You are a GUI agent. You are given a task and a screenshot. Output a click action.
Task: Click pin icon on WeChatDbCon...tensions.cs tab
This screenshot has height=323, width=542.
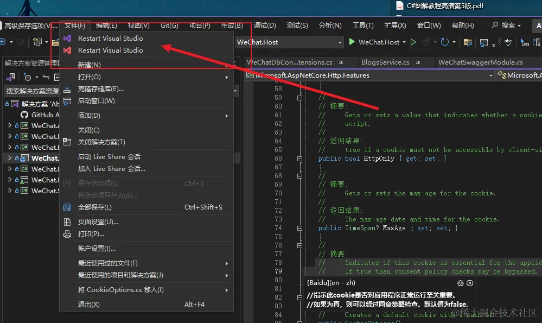341,62
